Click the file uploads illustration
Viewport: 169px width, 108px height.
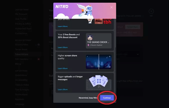pyautogui.click(x=99, y=83)
